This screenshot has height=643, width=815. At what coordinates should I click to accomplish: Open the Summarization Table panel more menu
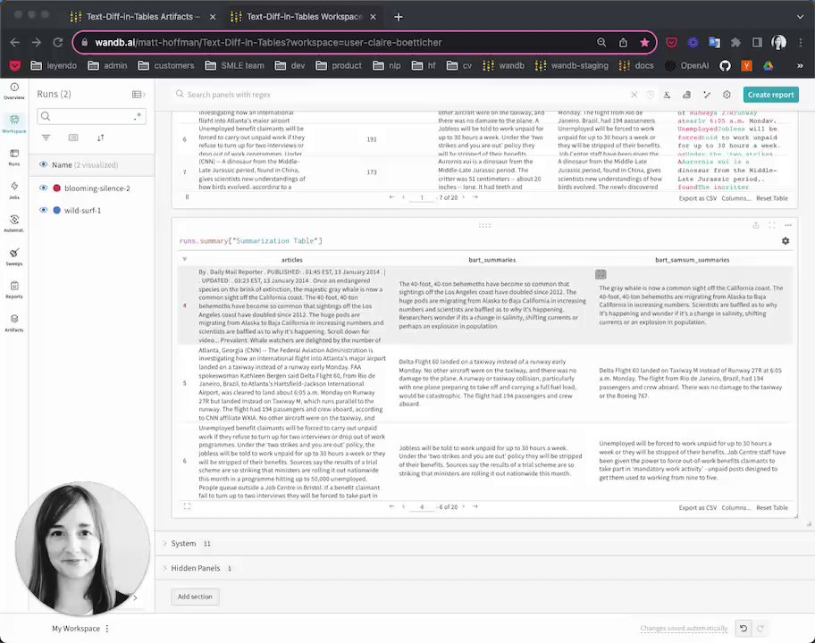[x=788, y=225]
